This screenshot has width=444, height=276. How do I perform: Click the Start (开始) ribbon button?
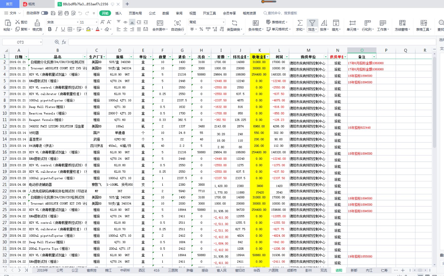click(105, 13)
